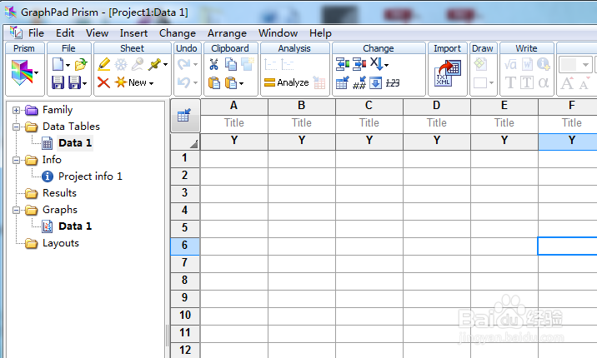Delete sheet using the red X icon

(103, 82)
